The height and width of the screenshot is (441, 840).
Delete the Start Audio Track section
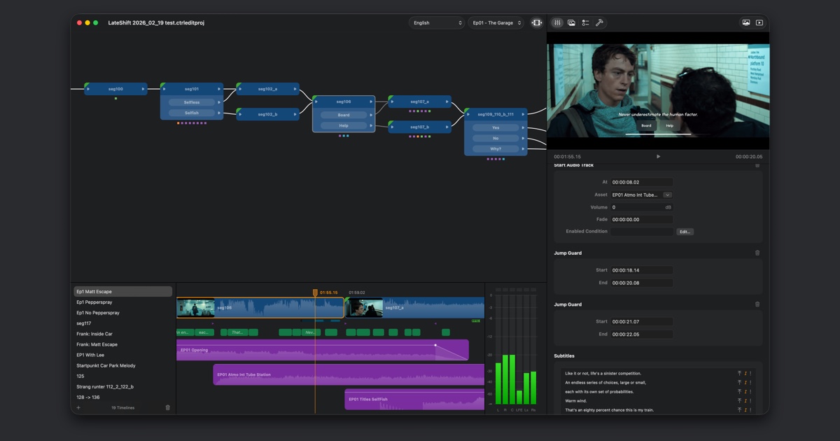tap(757, 166)
